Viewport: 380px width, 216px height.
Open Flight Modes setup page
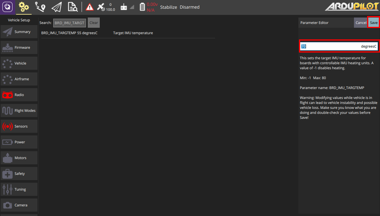pos(19,110)
